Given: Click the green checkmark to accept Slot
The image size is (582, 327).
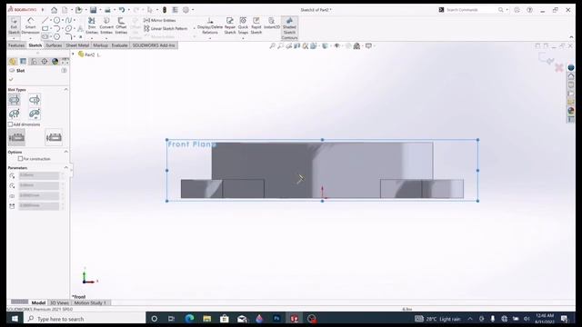Looking at the screenshot, I should [11, 79].
